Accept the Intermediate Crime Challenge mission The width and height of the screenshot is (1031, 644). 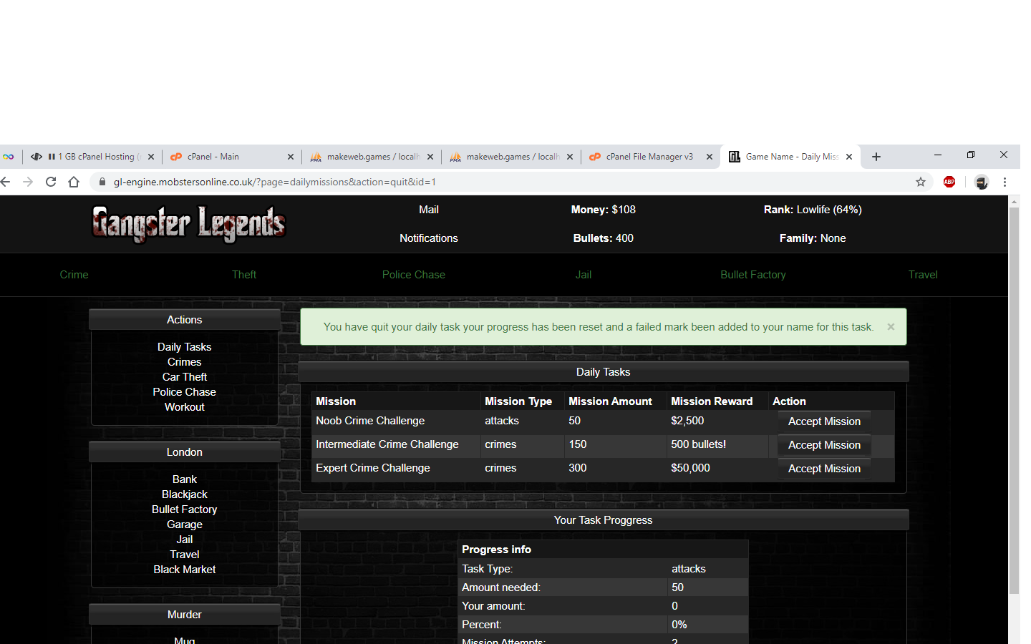point(824,445)
